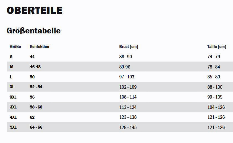The image size is (233, 143).
Task: Click the OBERTEILE heading
Action: (x=35, y=10)
